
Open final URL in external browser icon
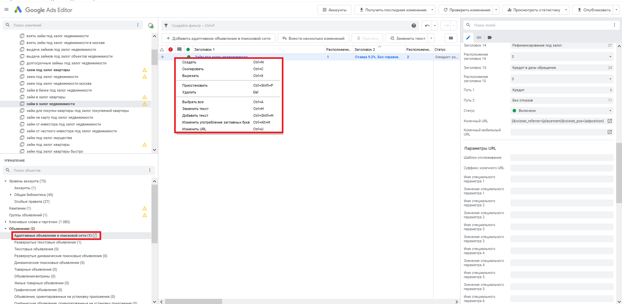pos(609,121)
